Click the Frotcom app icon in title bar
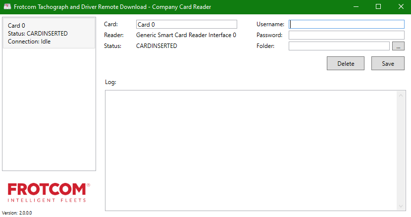Image resolution: width=411 pixels, height=217 pixels. tap(7, 7)
